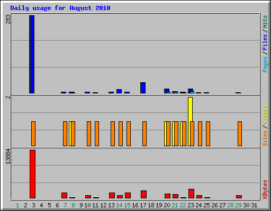The height and width of the screenshot is (211, 271).
Task: Click the red KBytes bar for day 15
Action: point(128,195)
